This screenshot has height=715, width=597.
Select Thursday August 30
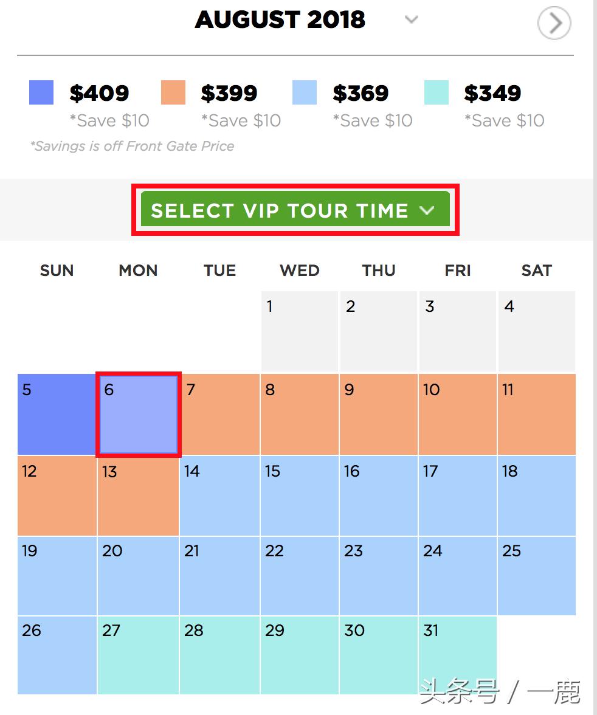point(378,655)
